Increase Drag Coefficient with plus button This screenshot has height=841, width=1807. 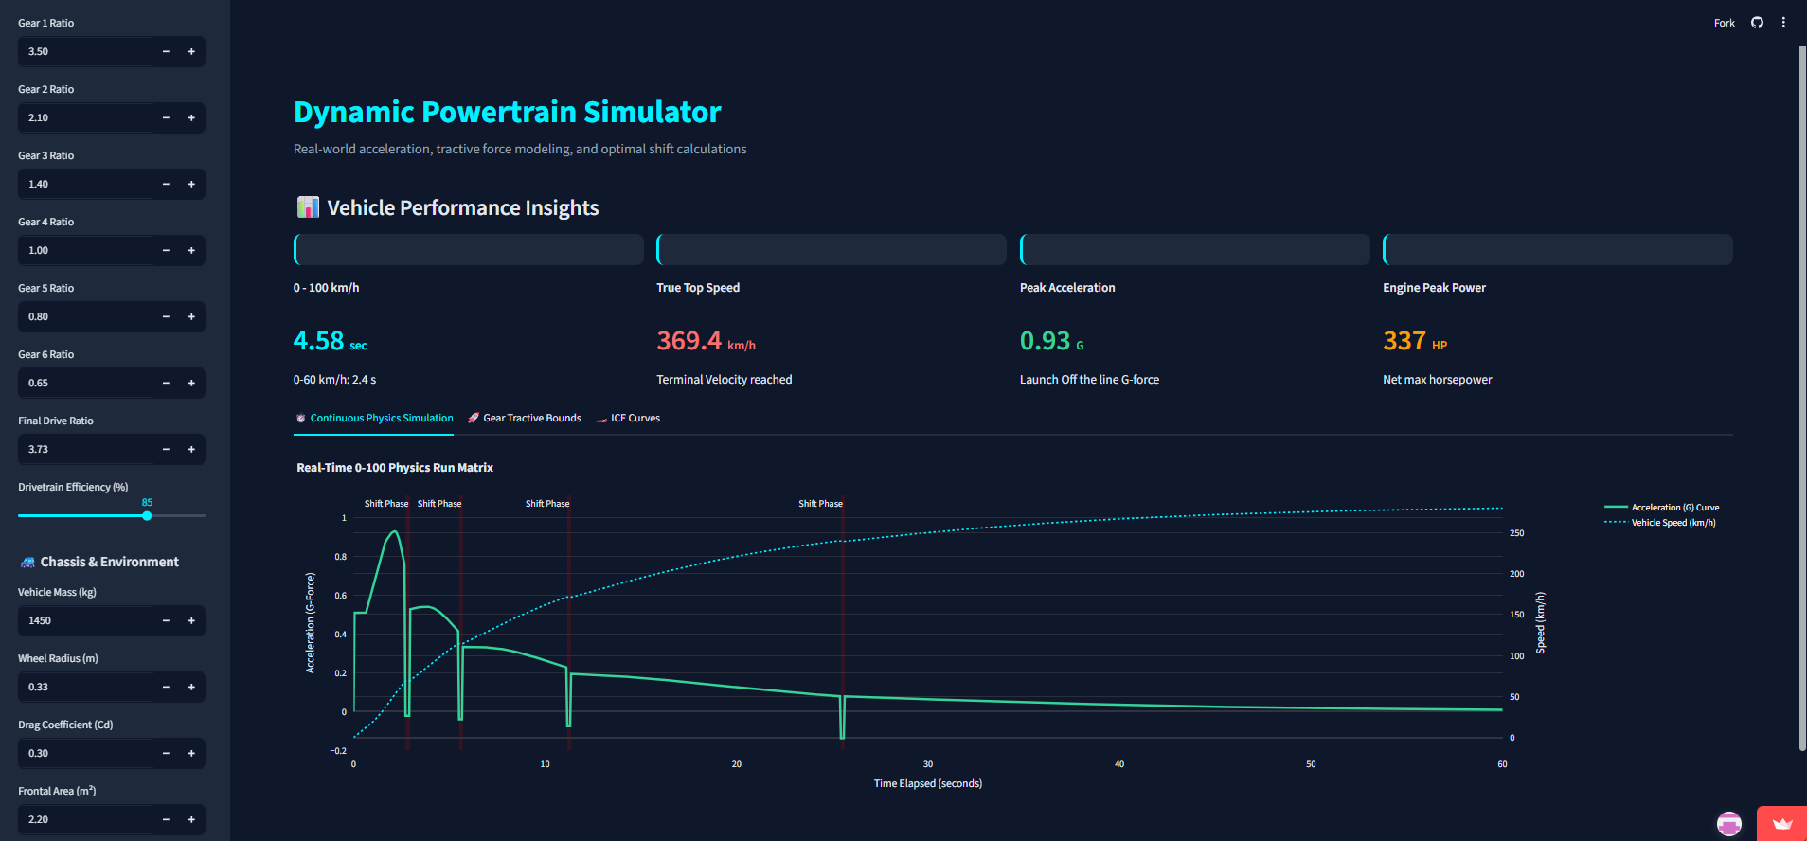pos(191,753)
